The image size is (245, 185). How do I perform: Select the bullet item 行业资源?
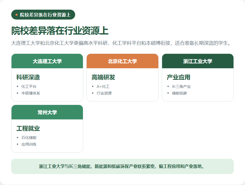tap(104, 93)
